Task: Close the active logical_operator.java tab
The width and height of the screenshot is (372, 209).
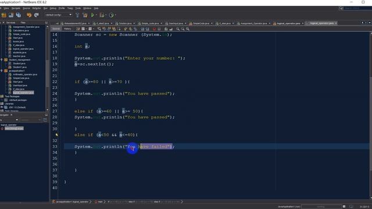Action: [x=336, y=23]
